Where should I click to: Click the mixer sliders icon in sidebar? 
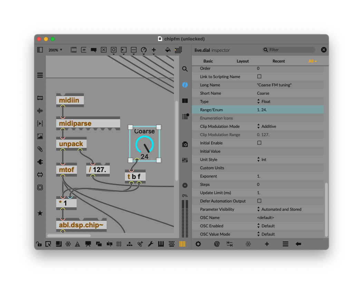click(x=185, y=160)
